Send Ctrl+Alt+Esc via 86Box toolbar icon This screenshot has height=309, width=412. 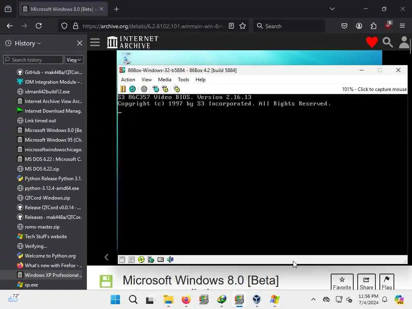(x=165, y=89)
